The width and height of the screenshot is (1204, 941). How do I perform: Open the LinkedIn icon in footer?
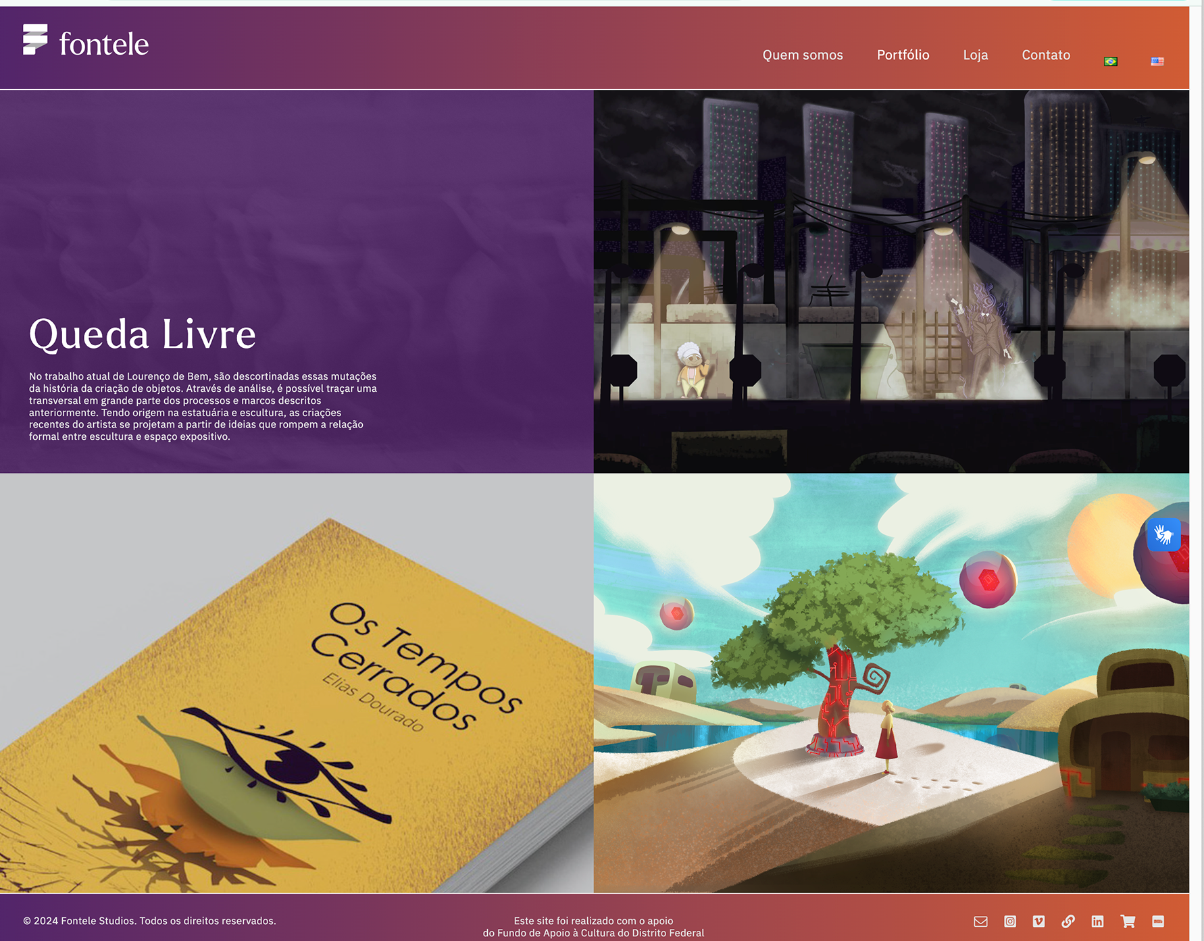click(1097, 921)
